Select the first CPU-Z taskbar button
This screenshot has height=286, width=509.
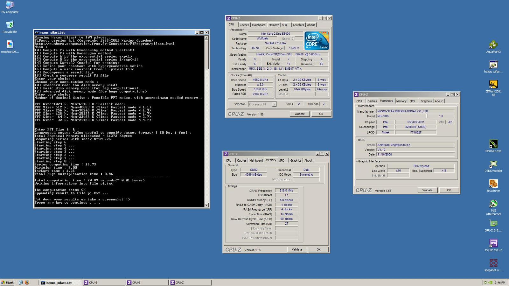[104, 283]
